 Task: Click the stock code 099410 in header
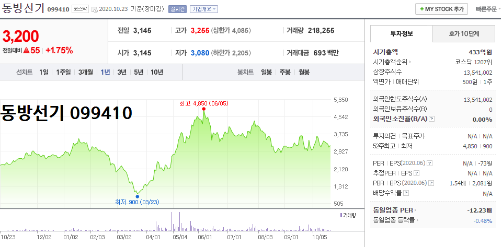pyautogui.click(x=58, y=9)
